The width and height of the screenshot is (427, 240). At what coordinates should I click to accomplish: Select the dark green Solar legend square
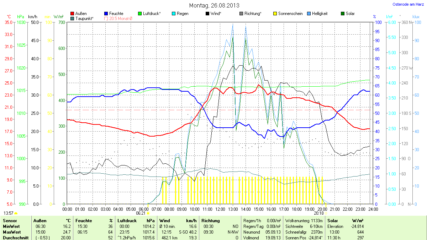click(343, 14)
